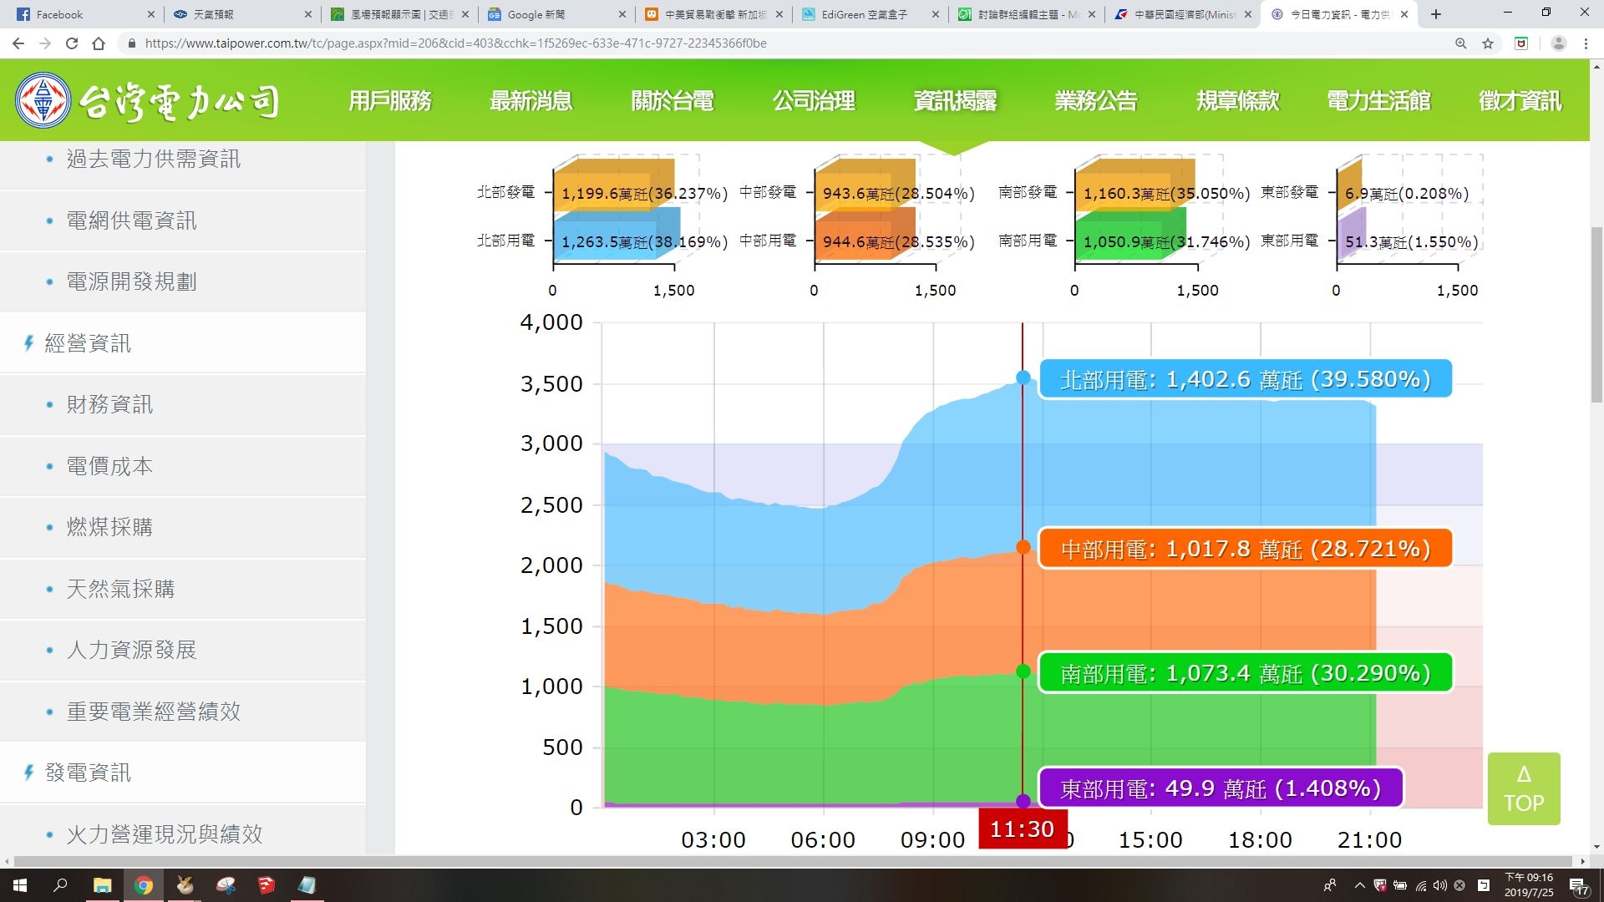The width and height of the screenshot is (1604, 902).
Task: Open Windows taskbar search
Action: (x=60, y=885)
